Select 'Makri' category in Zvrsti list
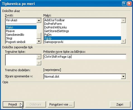133x110 pixels. (21, 27)
